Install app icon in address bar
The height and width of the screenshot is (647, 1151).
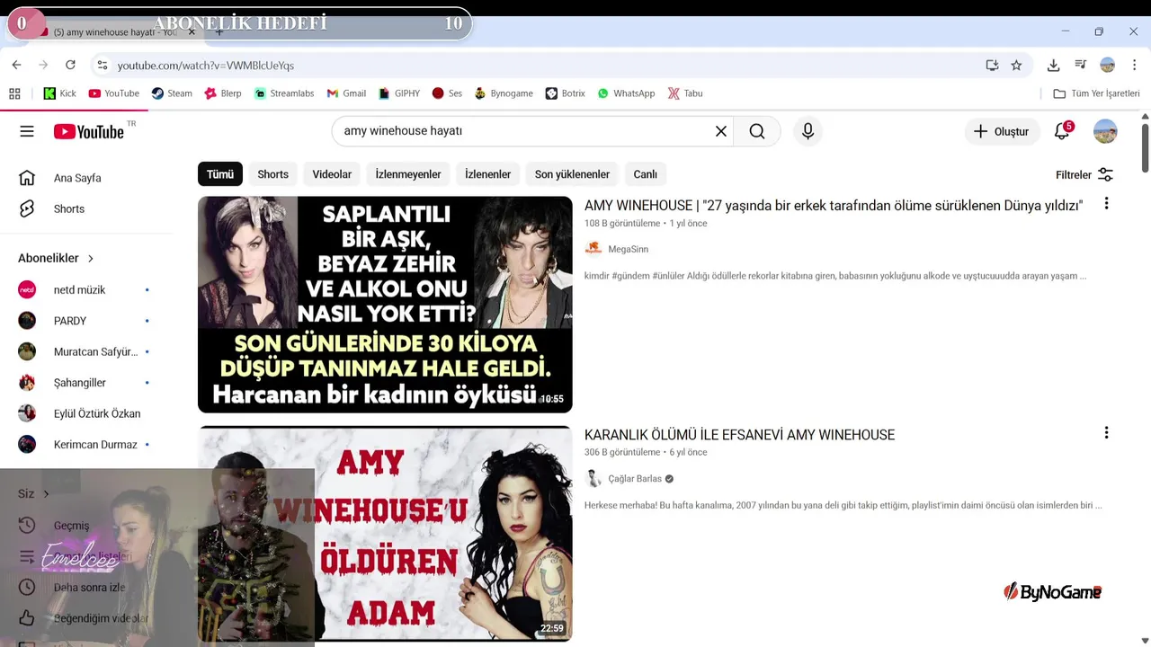click(x=992, y=65)
